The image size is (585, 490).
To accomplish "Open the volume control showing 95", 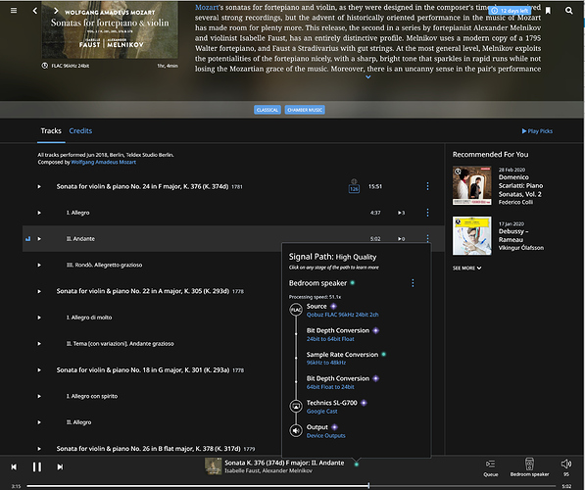I will pos(566,467).
